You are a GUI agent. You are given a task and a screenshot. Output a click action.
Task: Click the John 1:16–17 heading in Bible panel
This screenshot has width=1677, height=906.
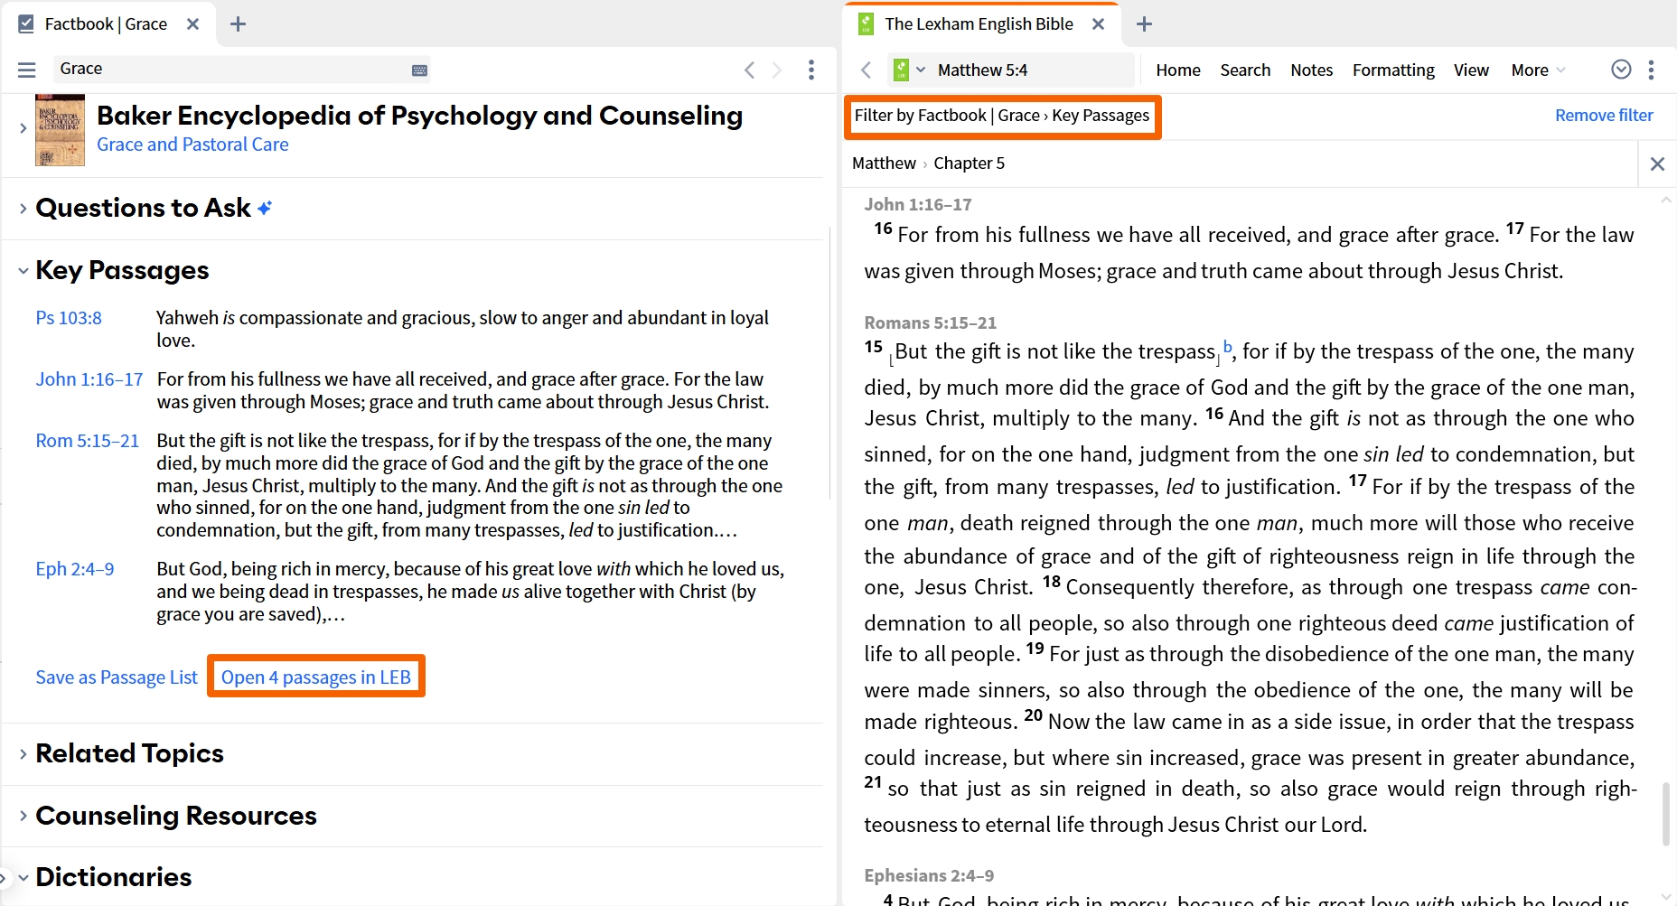point(918,205)
